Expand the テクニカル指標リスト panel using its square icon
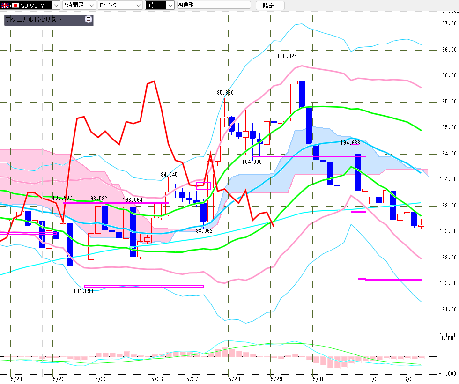The image size is (459, 384). click(x=88, y=19)
